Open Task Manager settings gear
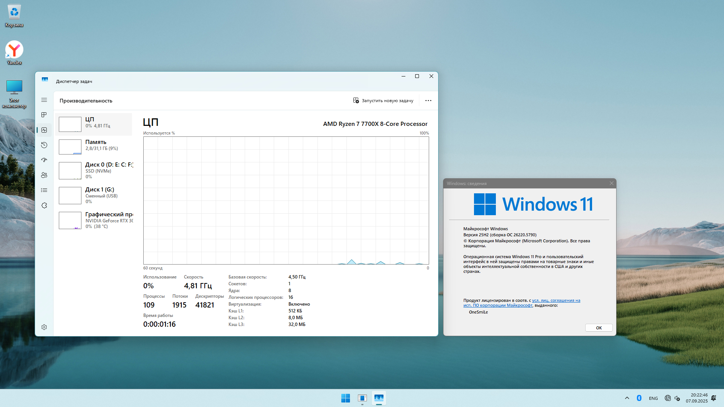 point(44,327)
